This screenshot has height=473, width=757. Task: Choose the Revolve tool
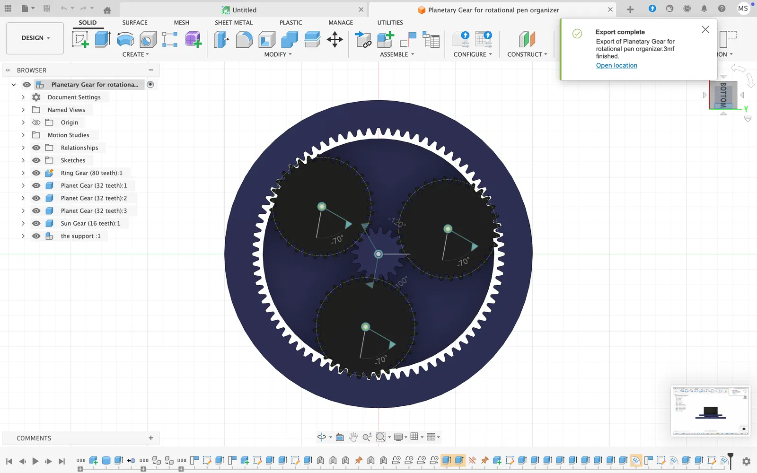point(125,39)
